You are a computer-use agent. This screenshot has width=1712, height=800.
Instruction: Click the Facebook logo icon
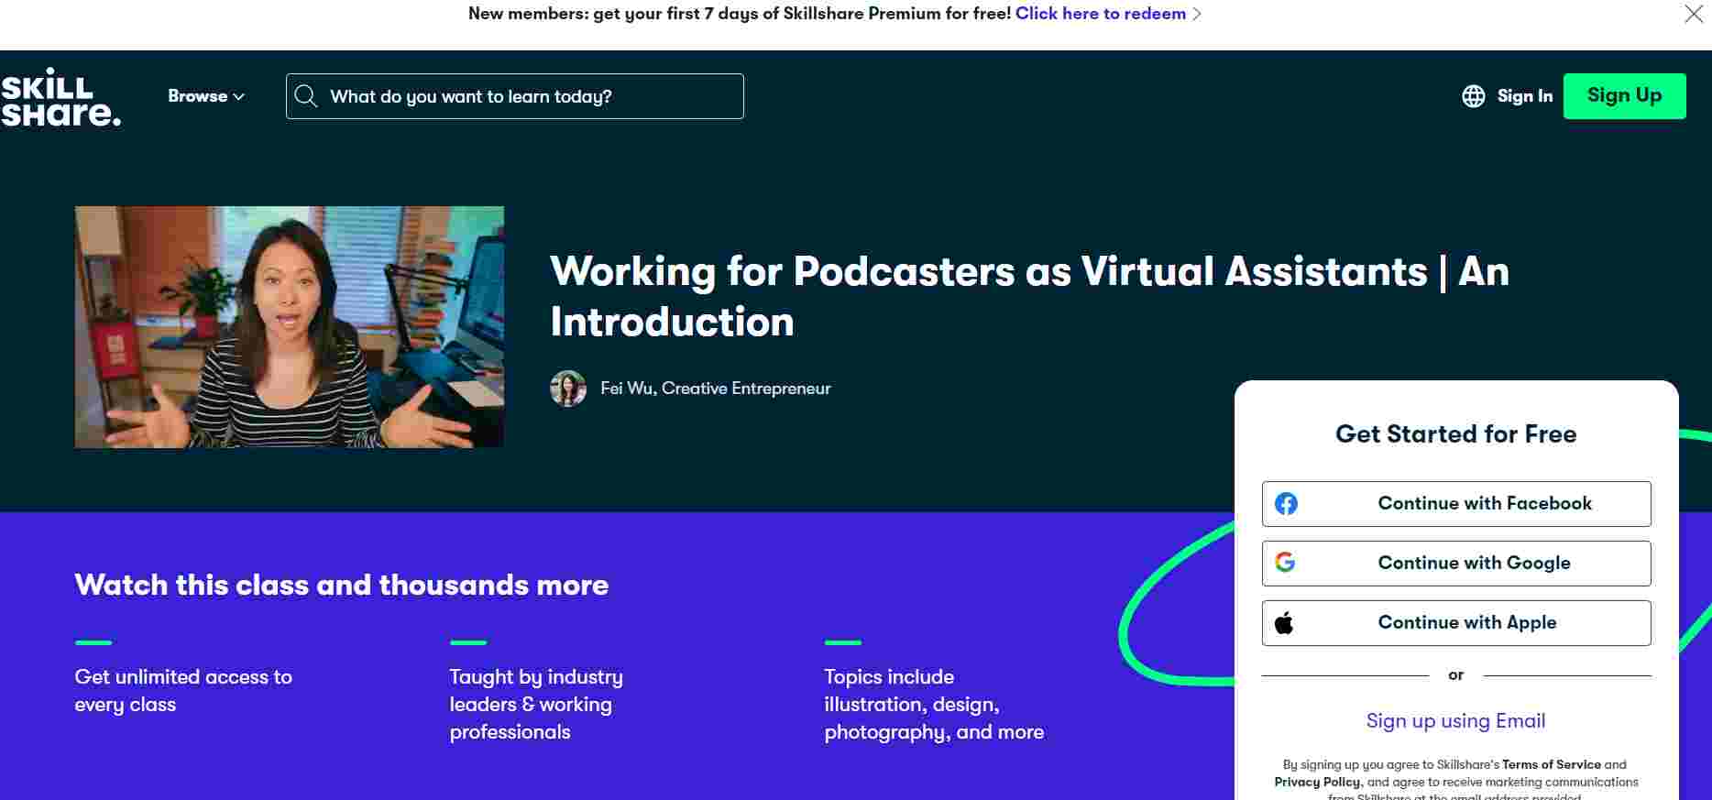[x=1286, y=503]
